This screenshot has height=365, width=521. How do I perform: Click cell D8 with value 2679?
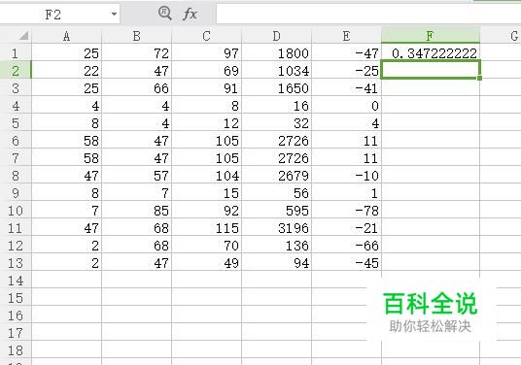click(x=277, y=175)
